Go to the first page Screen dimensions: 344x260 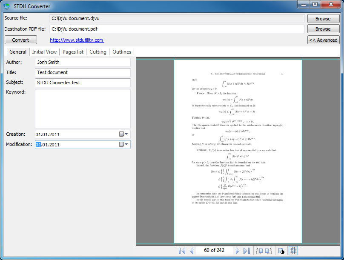[x=182, y=251]
